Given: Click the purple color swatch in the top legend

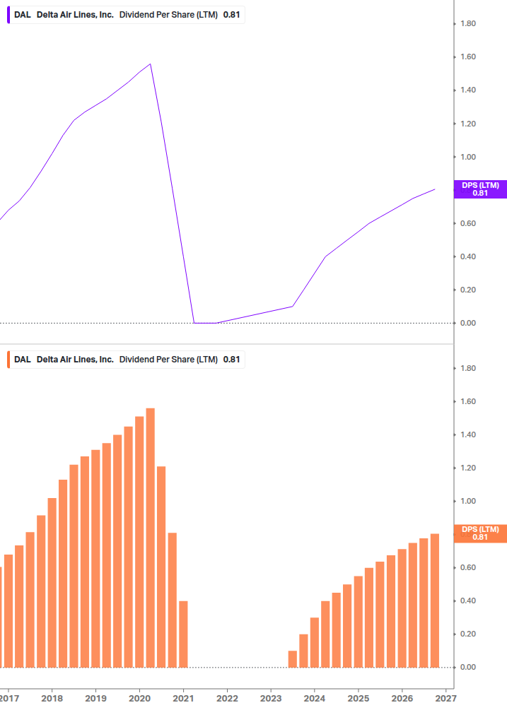Looking at the screenshot, I should (8, 15).
